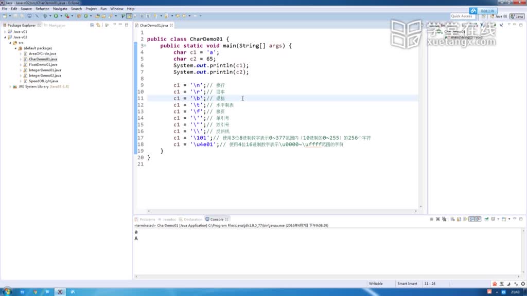Click the Save toolbar icon
This screenshot has height=296, width=527.
(x=15, y=16)
